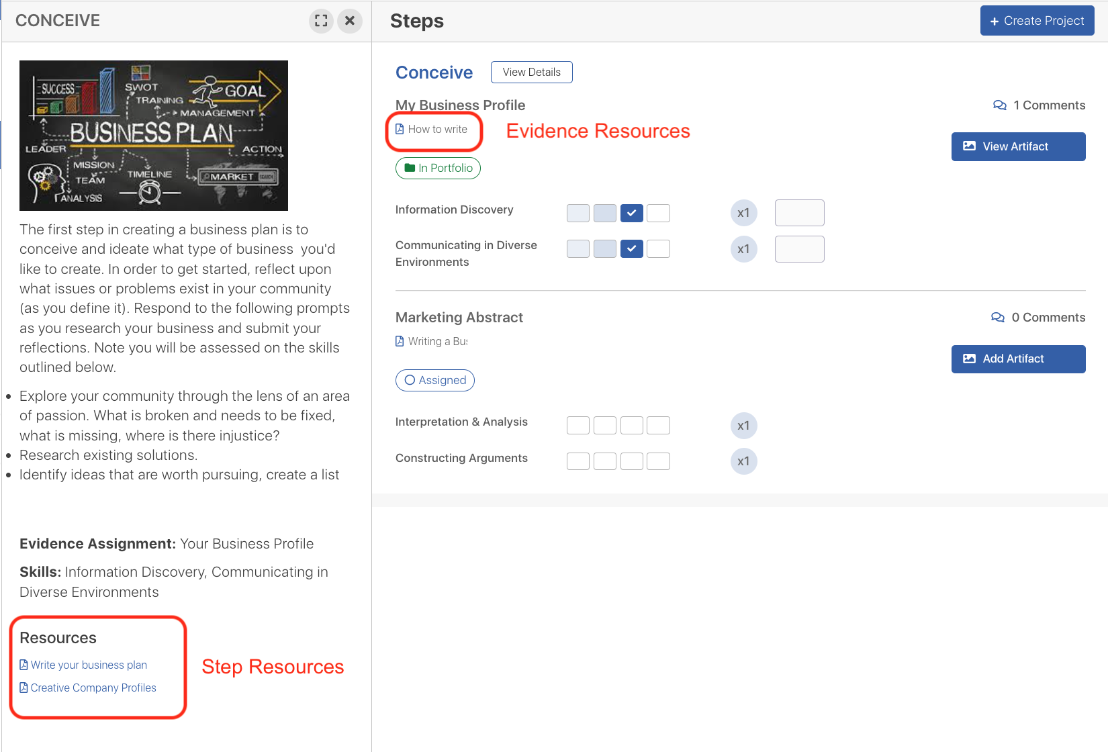Click the PDF icon beside Writing a Bus
Screen dimensions: 1108x752
(x=400, y=342)
